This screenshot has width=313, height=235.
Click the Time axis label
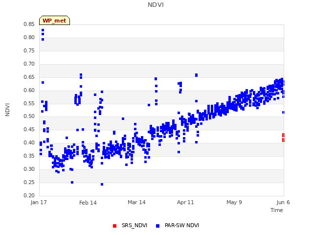coord(276,210)
